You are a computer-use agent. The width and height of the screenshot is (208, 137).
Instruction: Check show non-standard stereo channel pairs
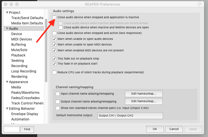coord(58,108)
